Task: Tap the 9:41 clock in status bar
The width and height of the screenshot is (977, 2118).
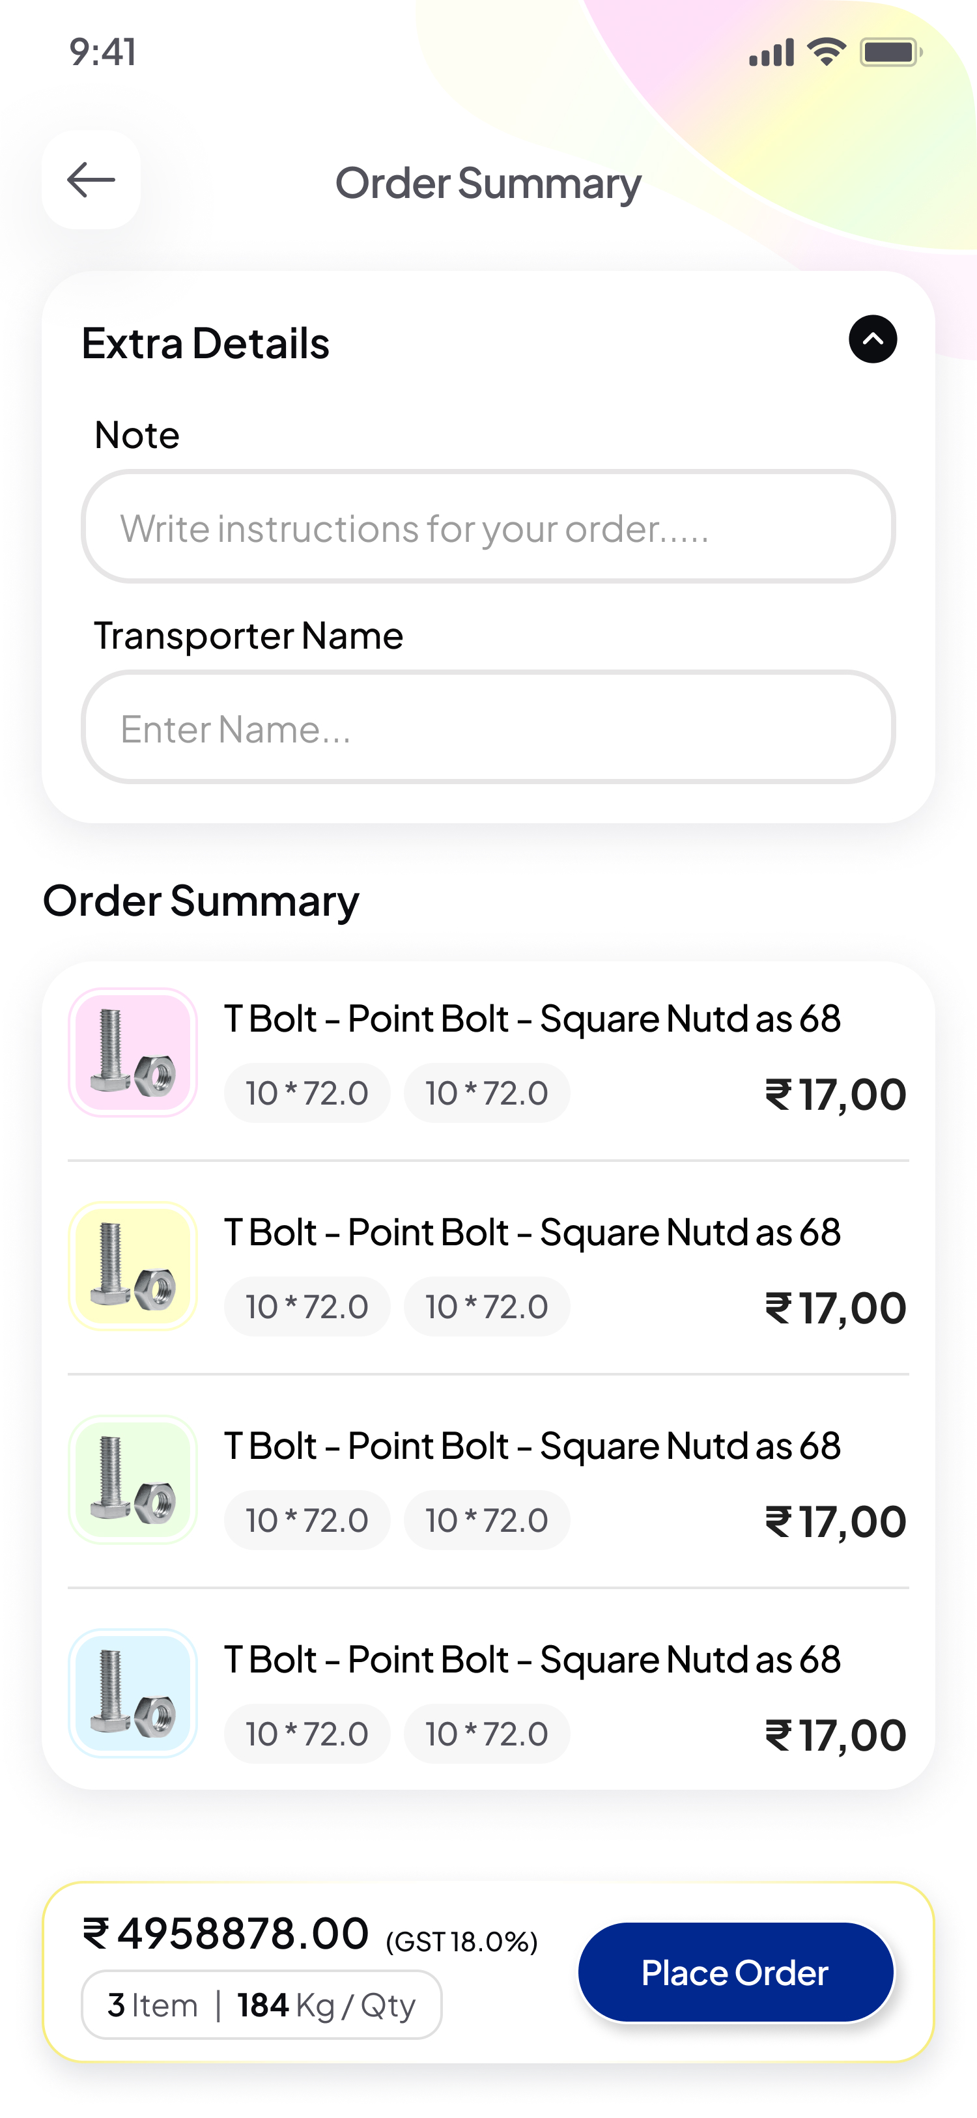Action: point(103,52)
